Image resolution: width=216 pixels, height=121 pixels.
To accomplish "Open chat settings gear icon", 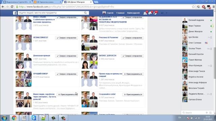I will (x=207, y=113).
